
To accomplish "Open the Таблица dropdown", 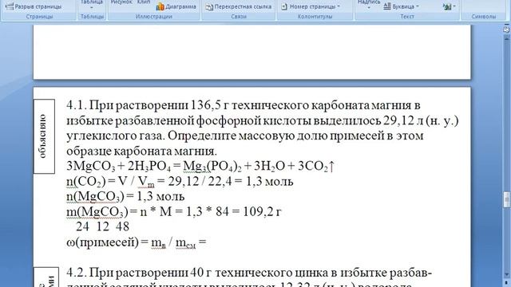I will 92,4.
